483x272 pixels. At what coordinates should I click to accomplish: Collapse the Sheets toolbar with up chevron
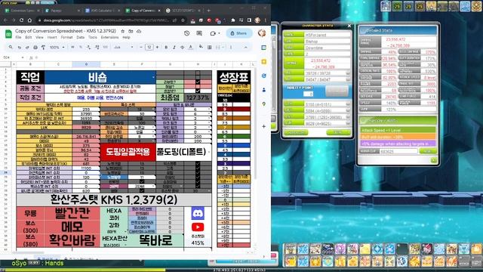pos(246,47)
